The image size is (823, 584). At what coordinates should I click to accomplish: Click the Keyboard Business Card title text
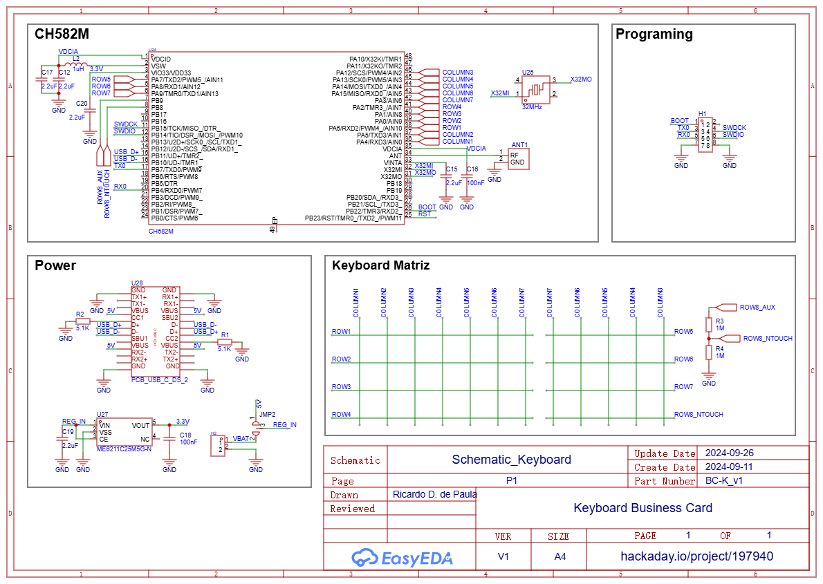(x=642, y=508)
